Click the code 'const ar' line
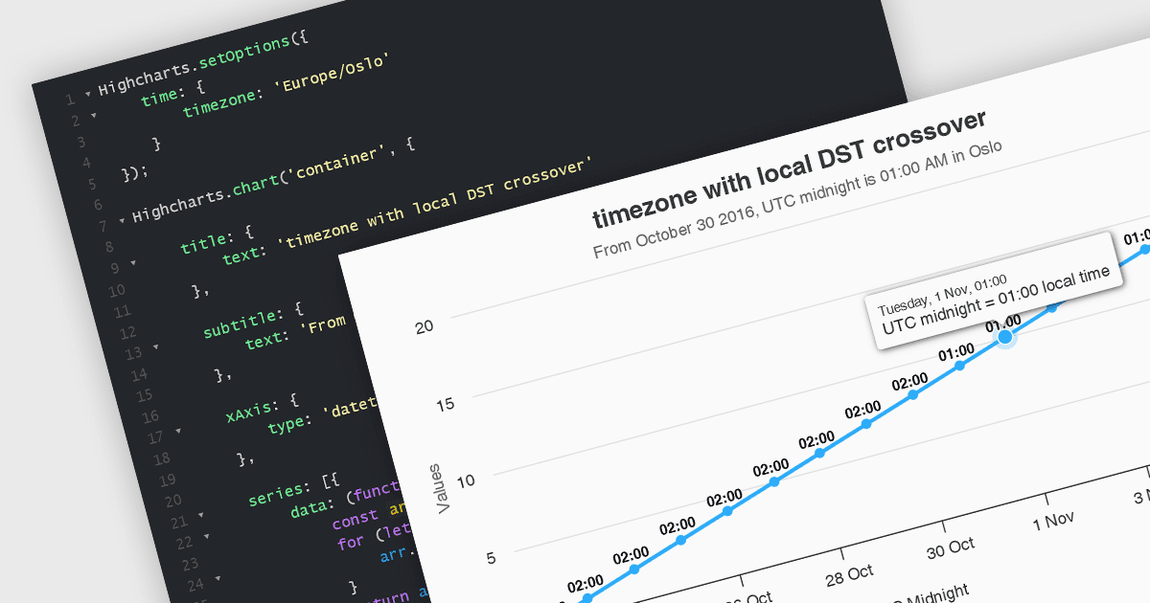The image size is (1150, 603). [x=369, y=514]
